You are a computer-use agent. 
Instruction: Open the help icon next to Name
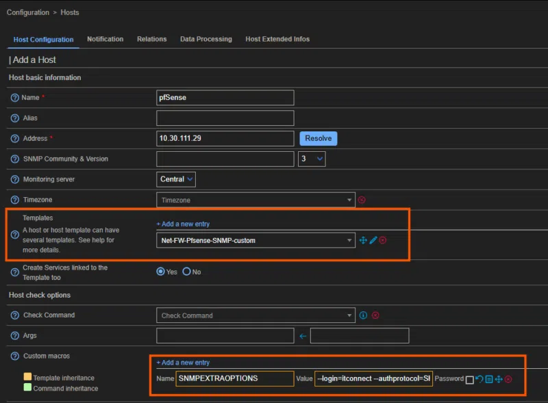(x=14, y=98)
